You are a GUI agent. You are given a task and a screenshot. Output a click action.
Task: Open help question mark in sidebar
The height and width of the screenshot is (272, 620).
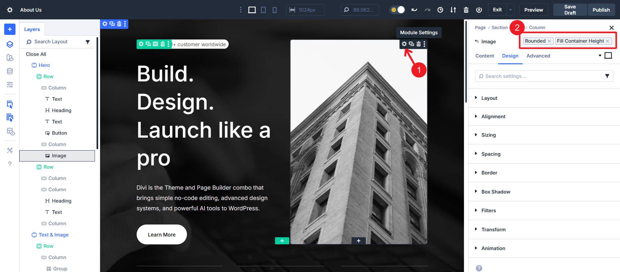click(x=10, y=164)
